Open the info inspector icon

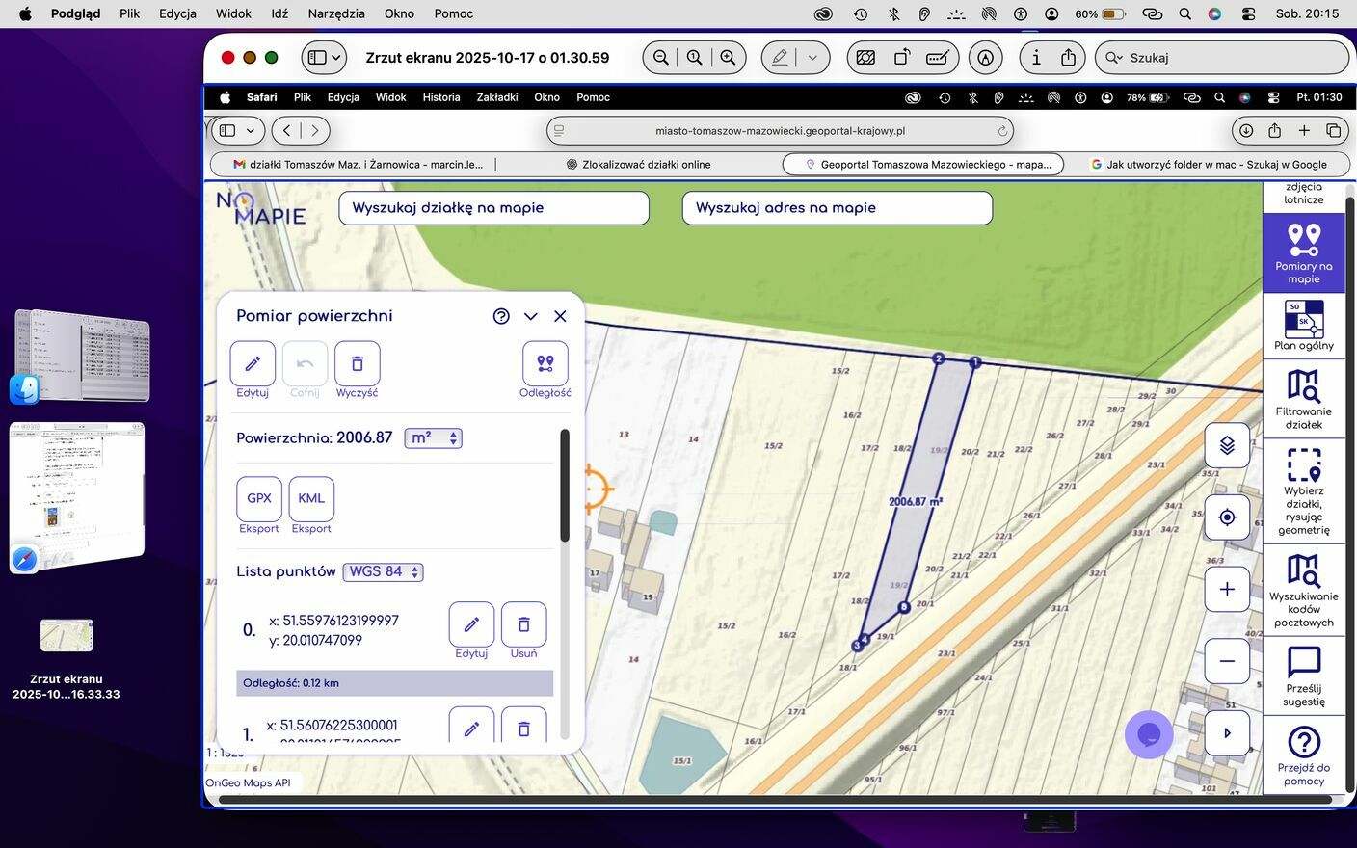pos(1036,58)
